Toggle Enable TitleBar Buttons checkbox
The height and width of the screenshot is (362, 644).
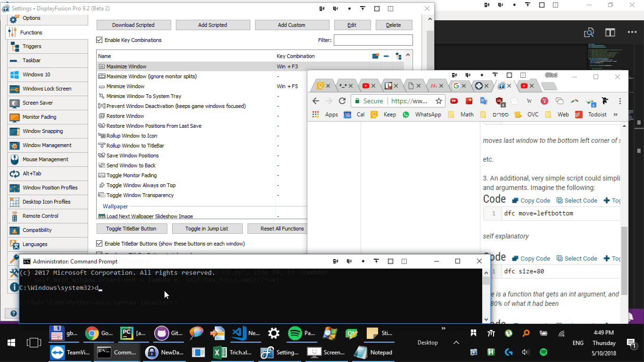point(99,244)
